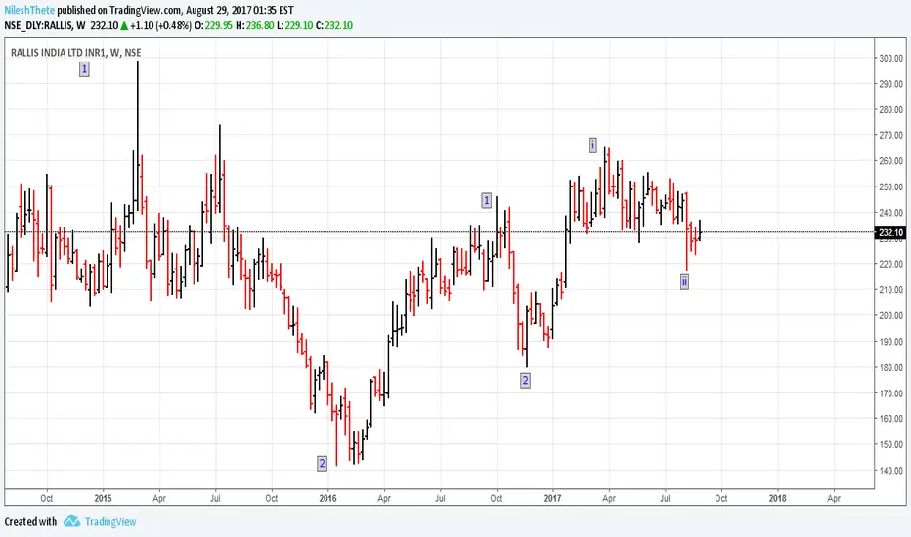911x537 pixels.
Task: Click the change value +1.10 (+0.48%)
Action: tap(161, 25)
